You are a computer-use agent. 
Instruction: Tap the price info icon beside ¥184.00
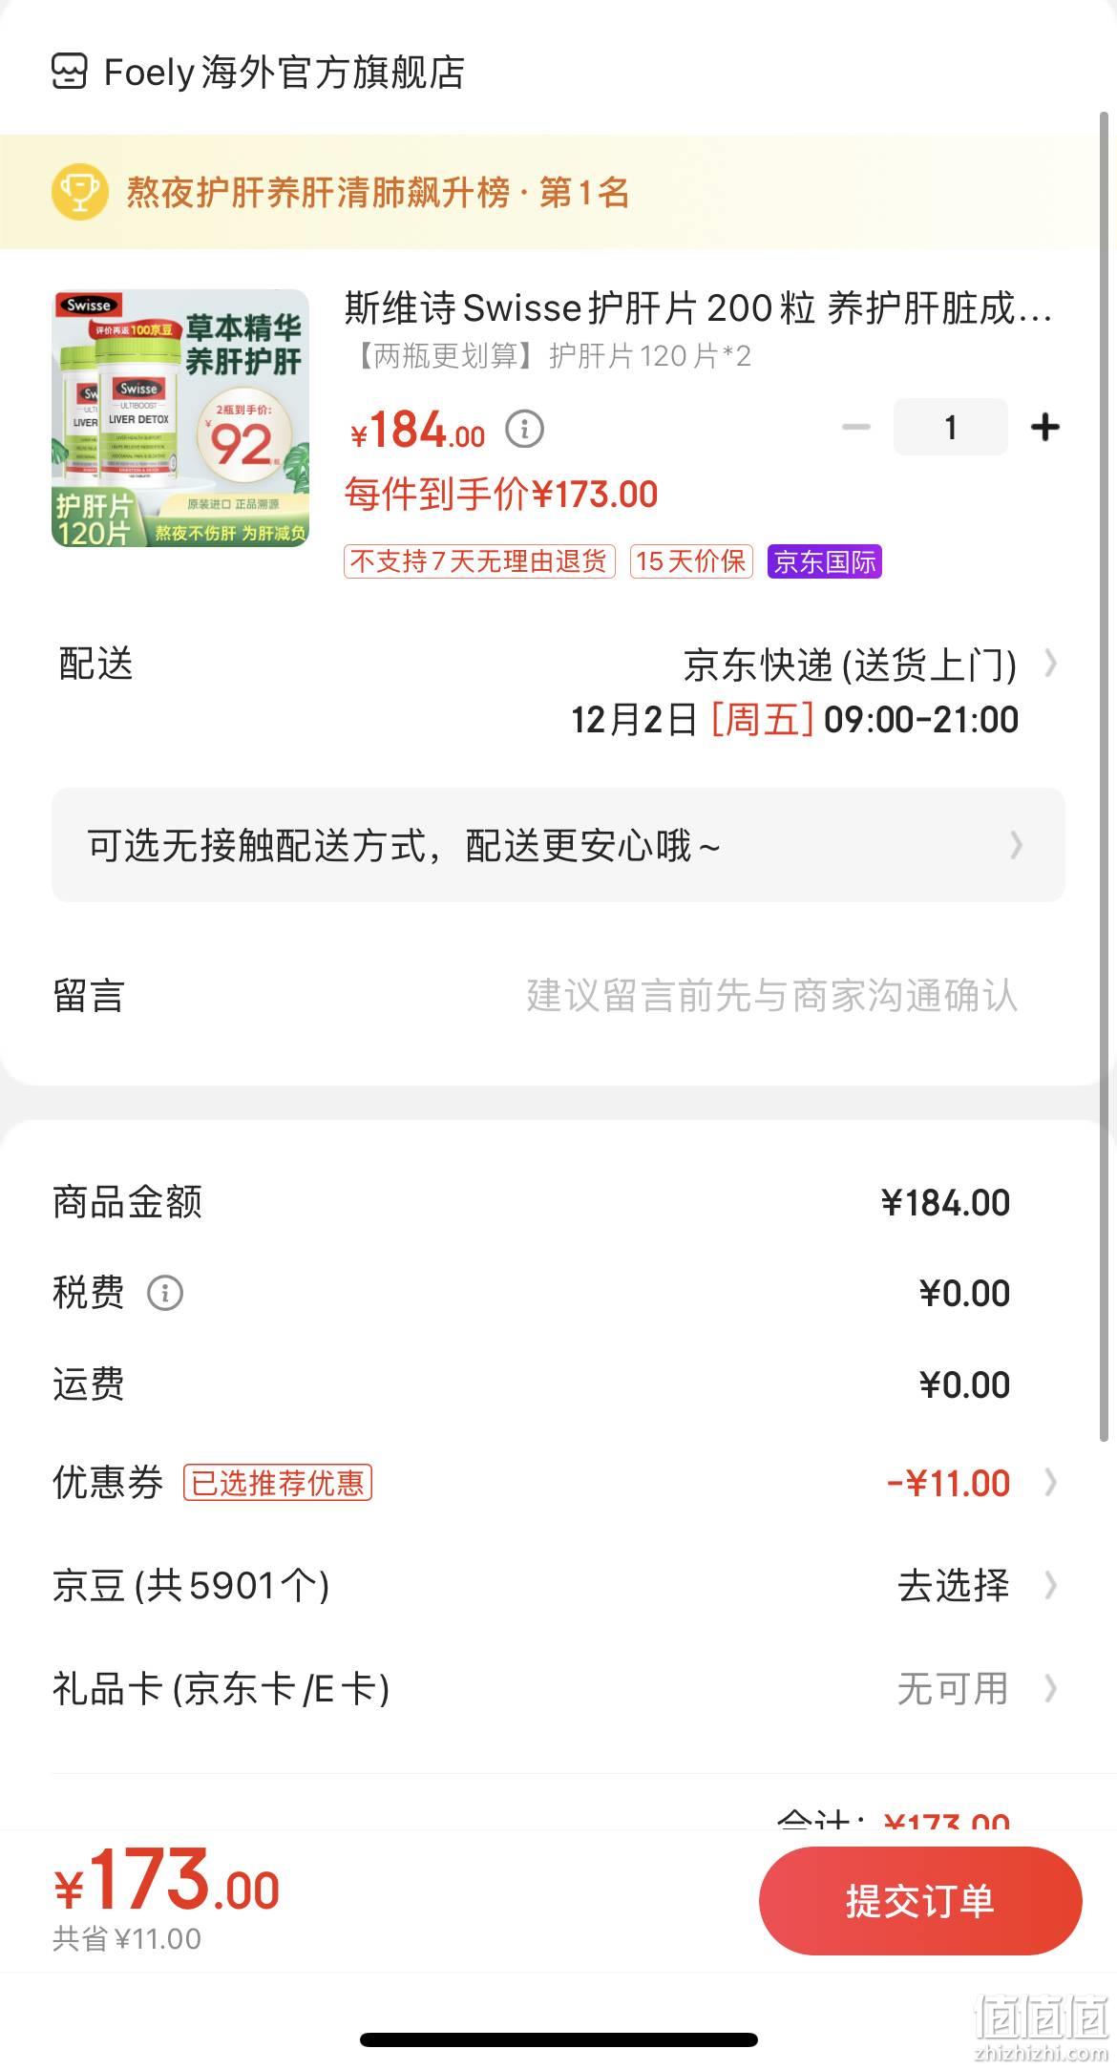[524, 429]
